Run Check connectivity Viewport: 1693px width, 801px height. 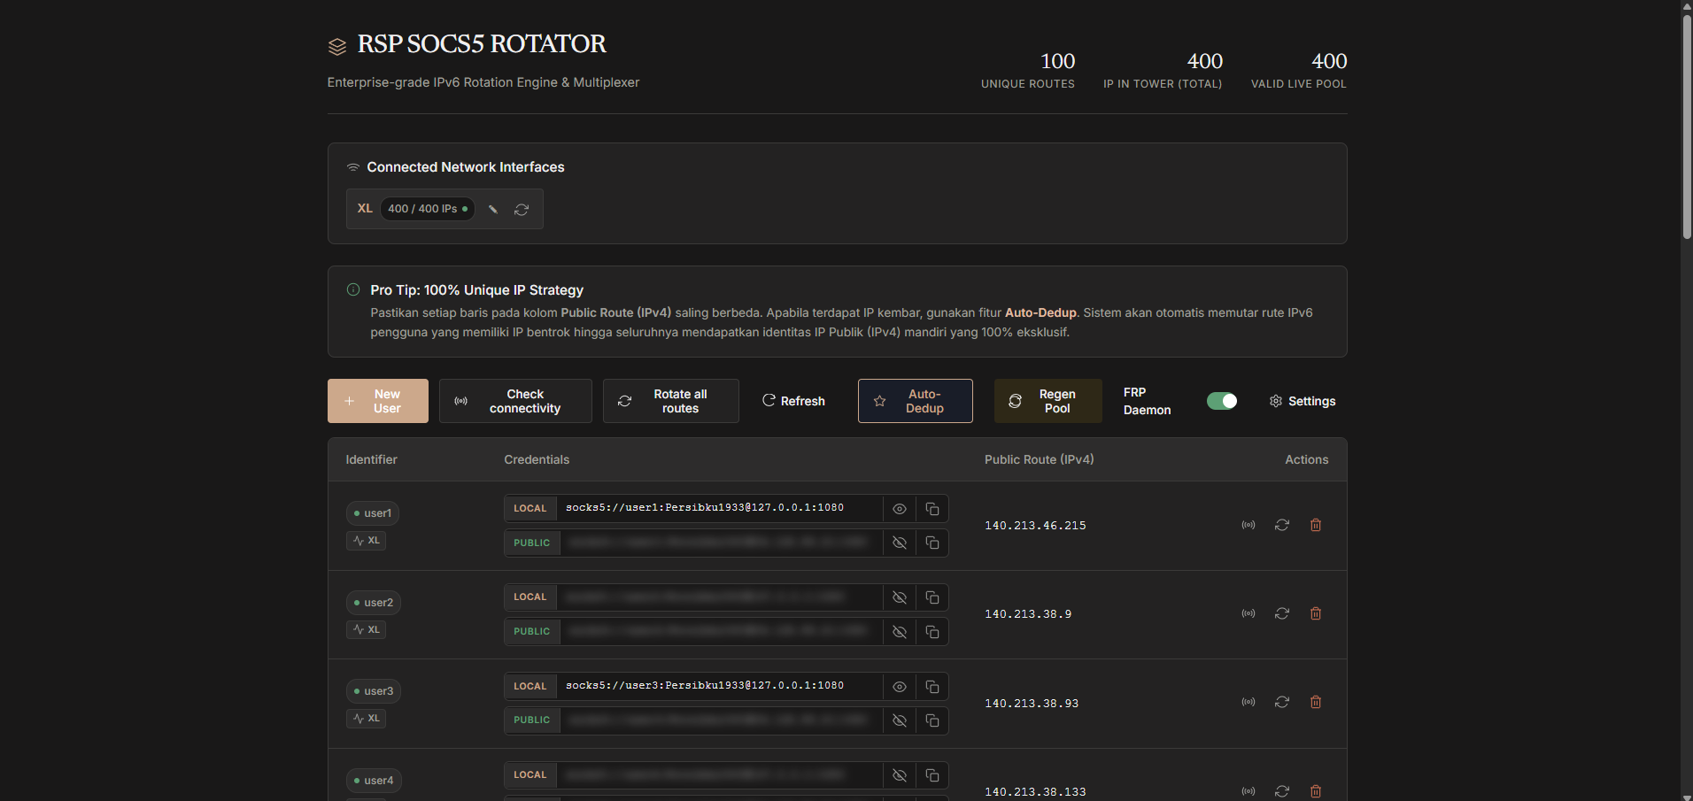point(515,401)
